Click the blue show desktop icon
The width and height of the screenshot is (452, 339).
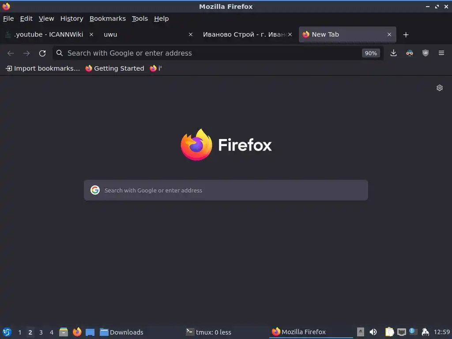[x=90, y=332]
